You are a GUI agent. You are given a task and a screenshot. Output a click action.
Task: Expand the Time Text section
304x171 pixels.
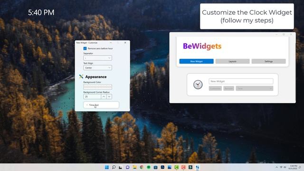pos(101,105)
